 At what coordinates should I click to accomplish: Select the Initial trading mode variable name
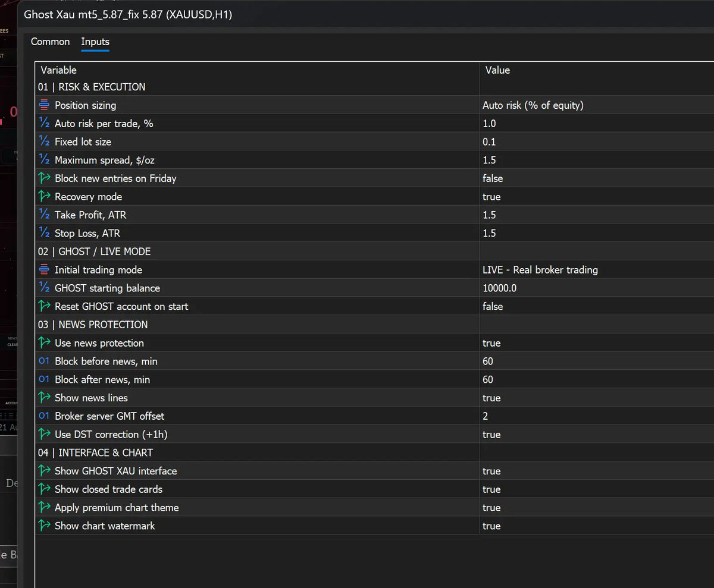point(98,270)
